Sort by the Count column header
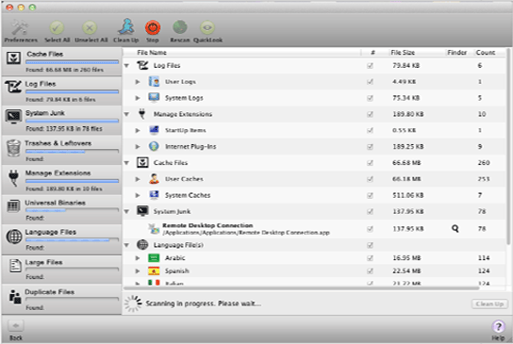Image resolution: width=513 pixels, height=344 pixels. click(486, 53)
